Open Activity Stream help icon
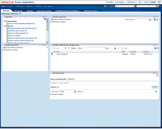Image resolution: width=162 pixels, height=129 pixels. click(x=157, y=75)
